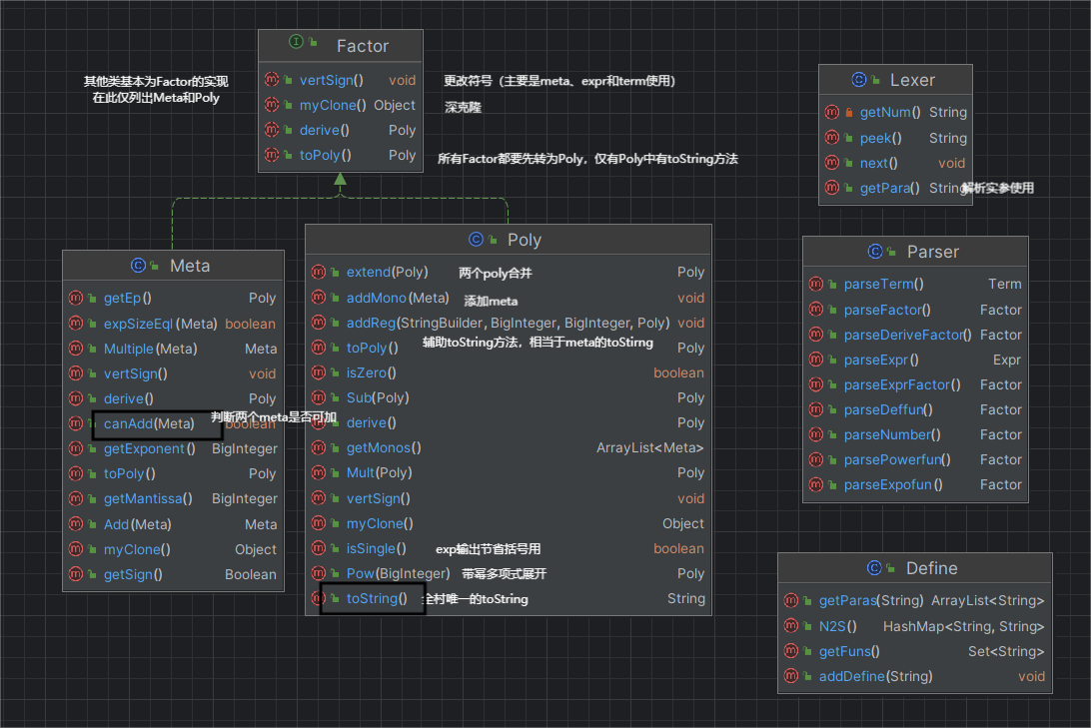
Task: Click the method icon of getPara() row
Action: coord(832,188)
